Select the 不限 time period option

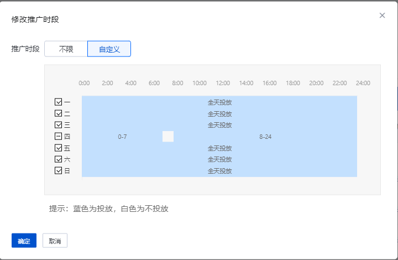tap(66, 49)
